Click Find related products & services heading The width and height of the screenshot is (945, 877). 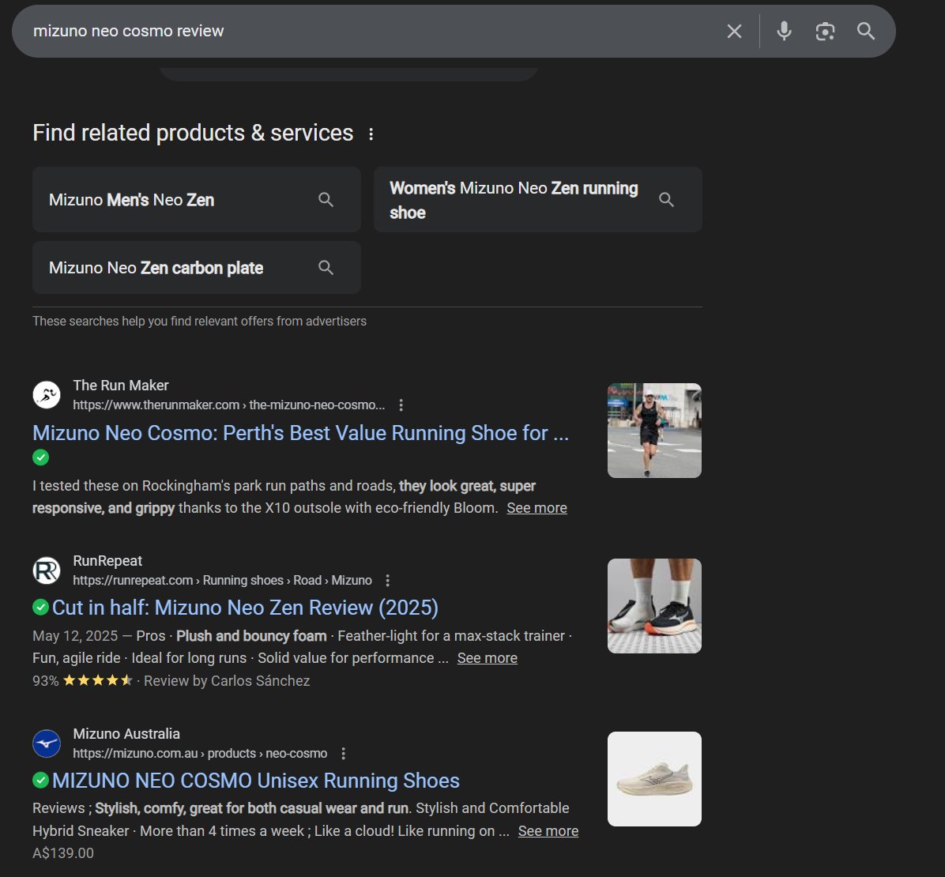point(193,134)
